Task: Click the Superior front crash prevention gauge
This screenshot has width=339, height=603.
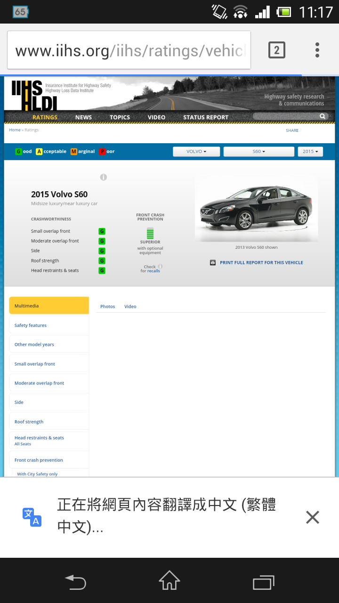Action: tap(150, 233)
